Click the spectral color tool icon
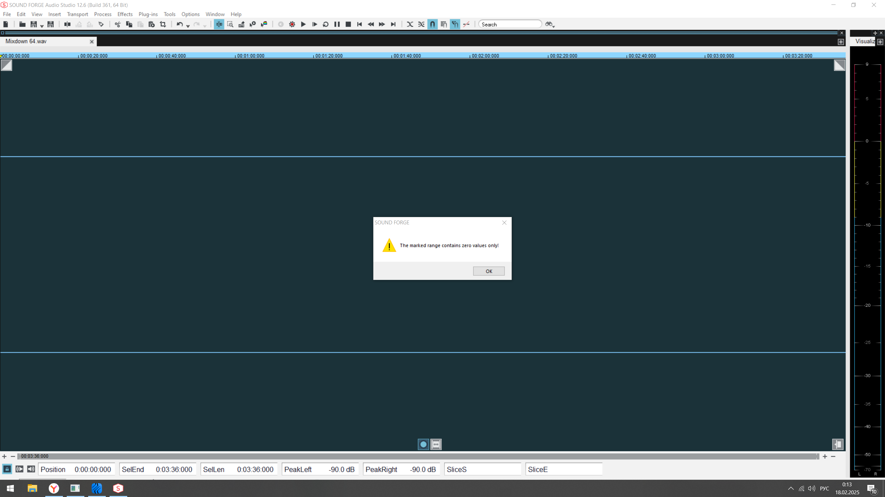Image resolution: width=885 pixels, height=497 pixels. pyautogui.click(x=264, y=24)
